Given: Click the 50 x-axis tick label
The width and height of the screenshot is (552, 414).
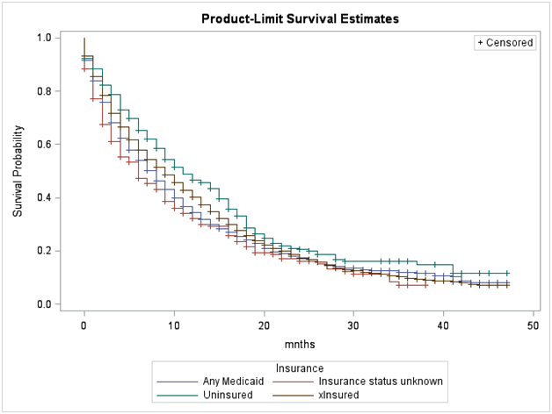Looking at the screenshot, I should pyautogui.click(x=533, y=326).
